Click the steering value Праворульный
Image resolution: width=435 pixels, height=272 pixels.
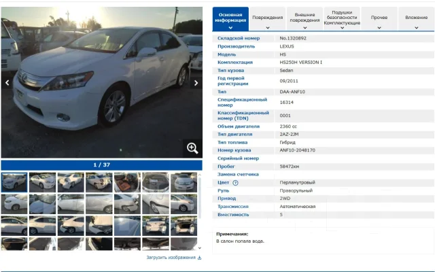coord(296,190)
